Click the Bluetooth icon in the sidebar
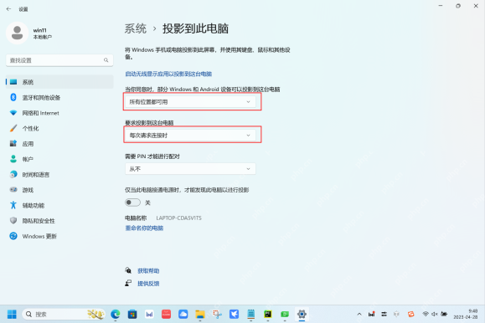The height and width of the screenshot is (323, 485). coord(13,97)
